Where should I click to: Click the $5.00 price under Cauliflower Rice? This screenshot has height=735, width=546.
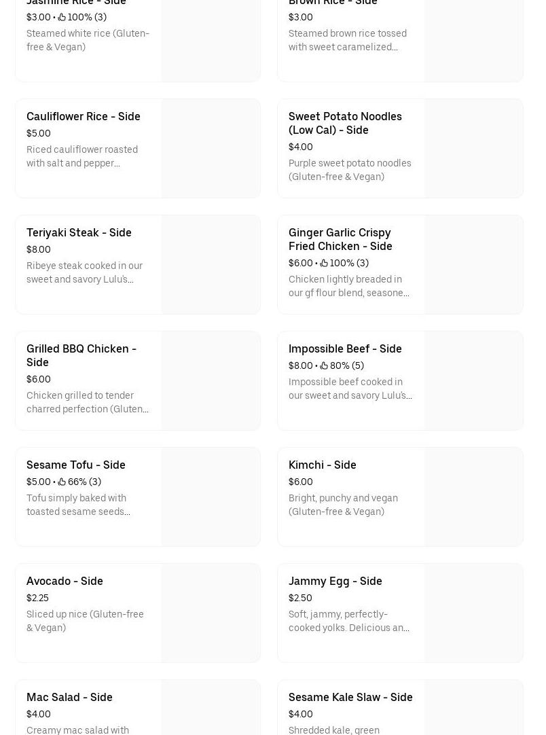tap(38, 133)
